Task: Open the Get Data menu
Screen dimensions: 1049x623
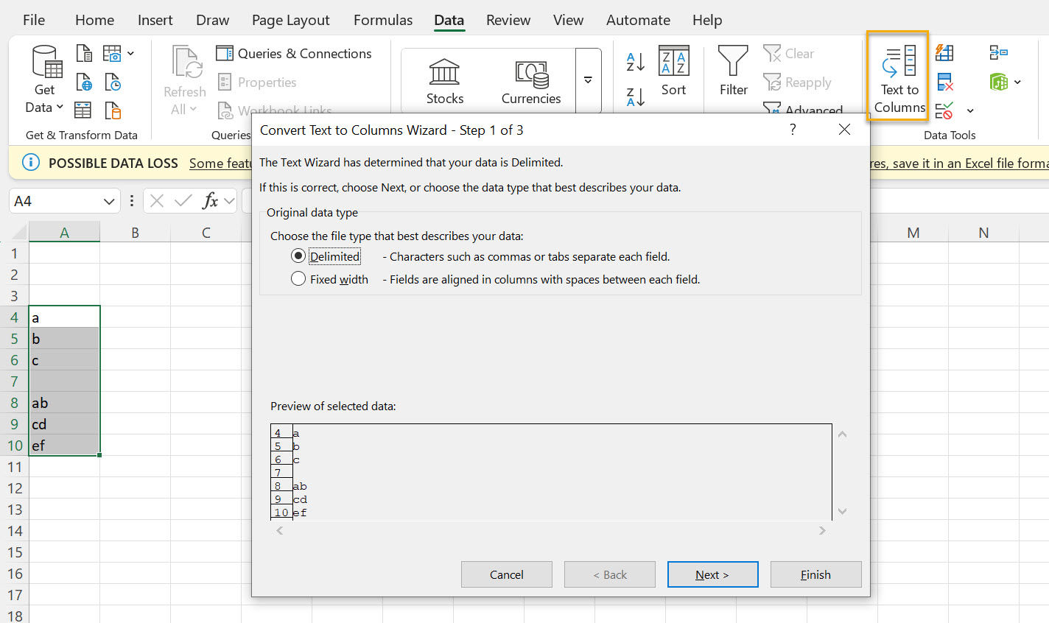Action: pyautogui.click(x=44, y=79)
